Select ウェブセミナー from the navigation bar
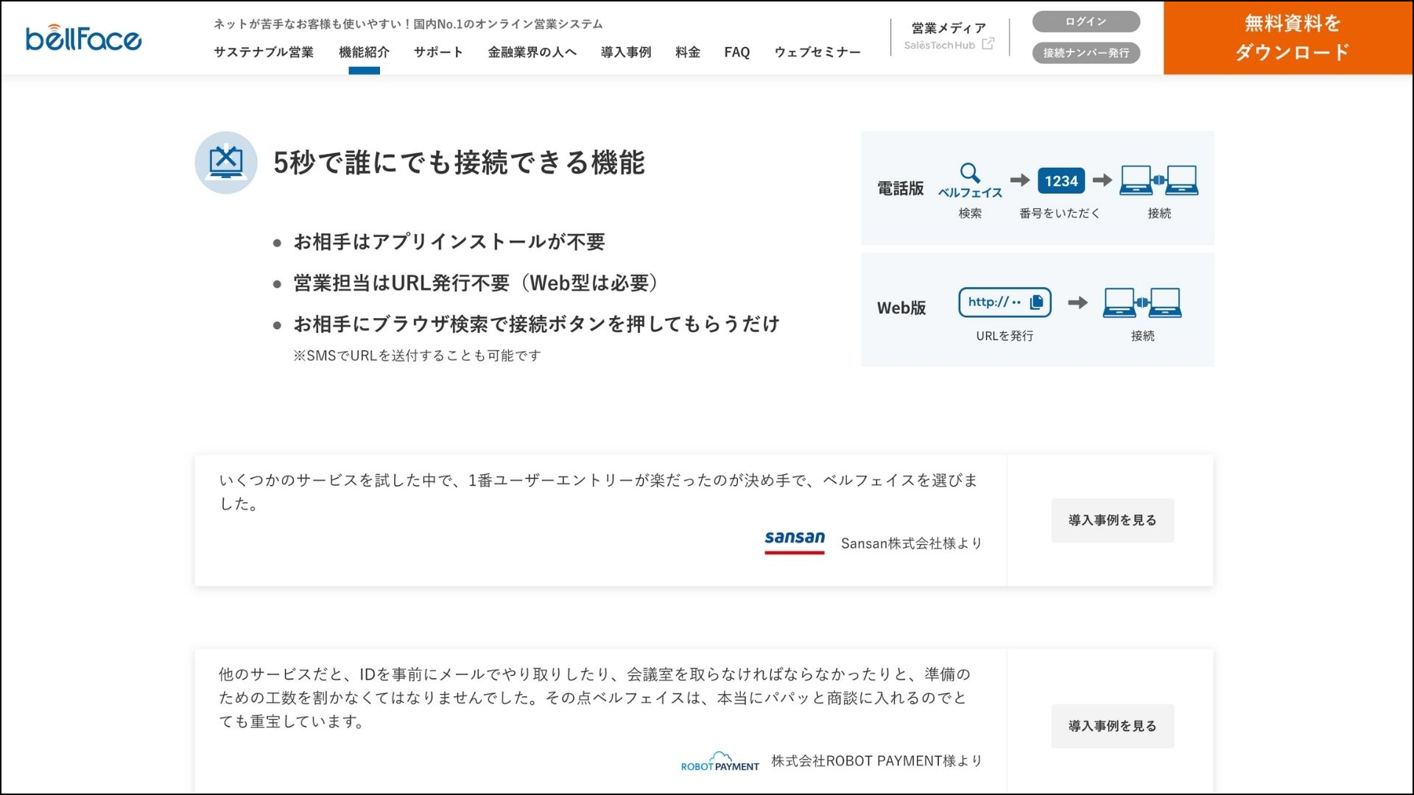The height and width of the screenshot is (795, 1414). pos(817,52)
